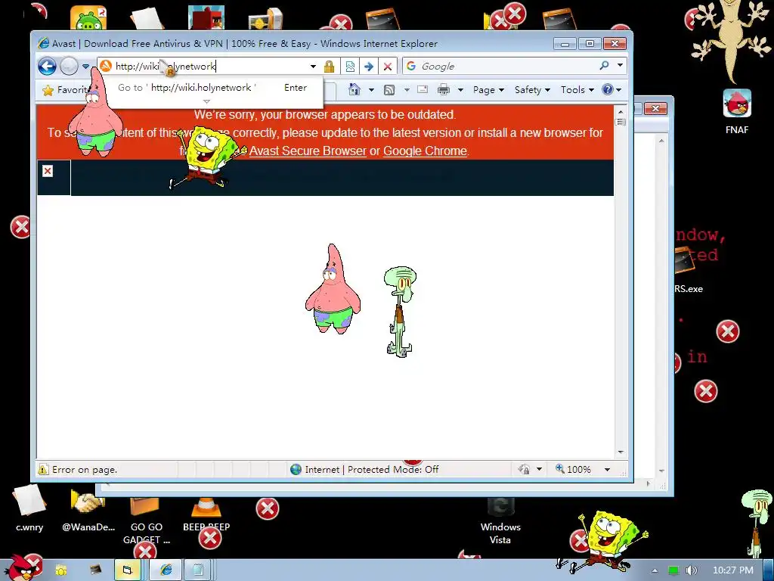Open the status bar privacy dropdown arrow
774x581 pixels.
point(540,469)
